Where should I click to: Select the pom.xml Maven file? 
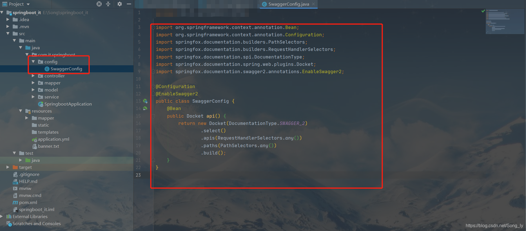tap(28, 203)
